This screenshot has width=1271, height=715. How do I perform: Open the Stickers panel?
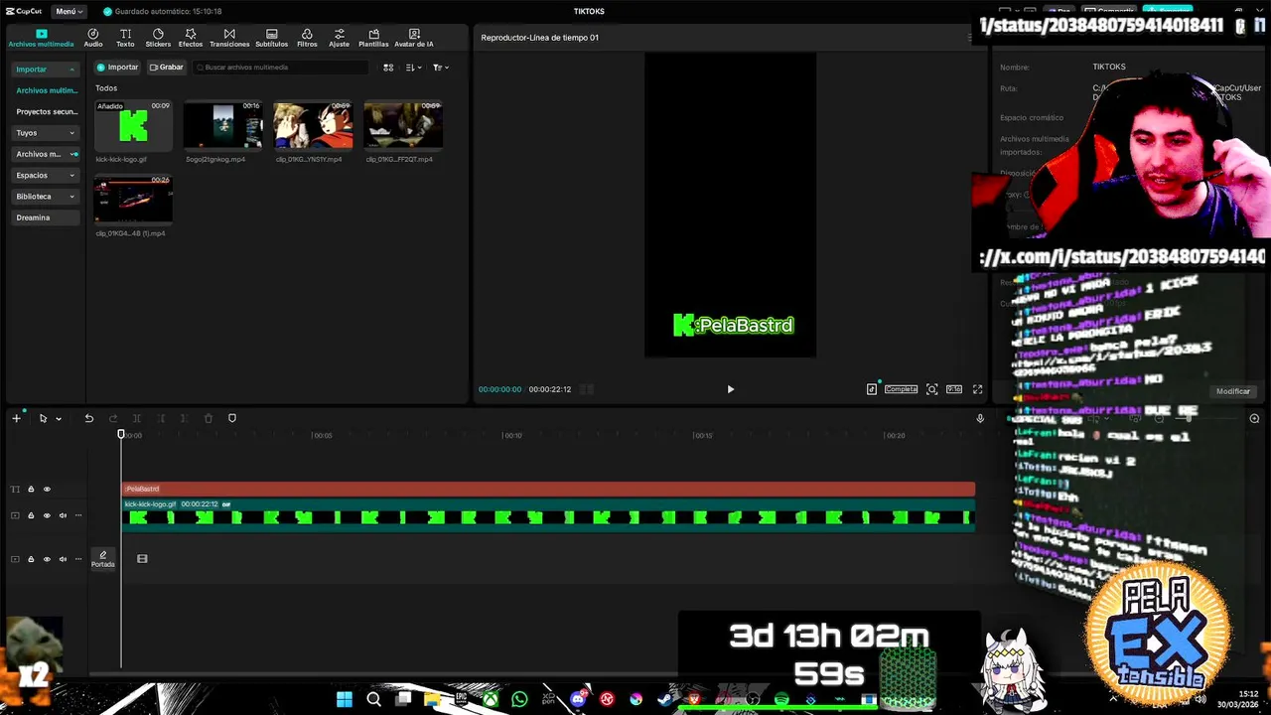point(158,38)
